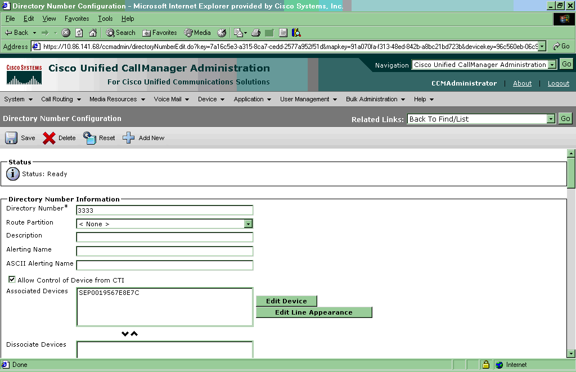
Task: Click the History icon in toolbar
Action: click(x=222, y=33)
